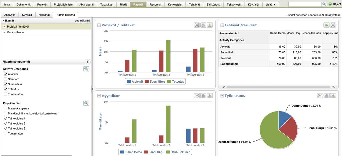Select the Näkymät sub-tab
Screen dimensions: 342x156
click(x=44, y=15)
